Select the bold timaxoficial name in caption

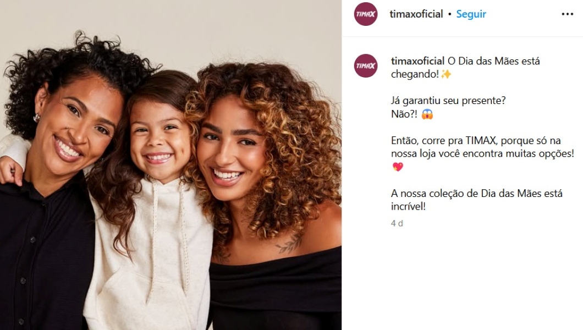pos(417,61)
